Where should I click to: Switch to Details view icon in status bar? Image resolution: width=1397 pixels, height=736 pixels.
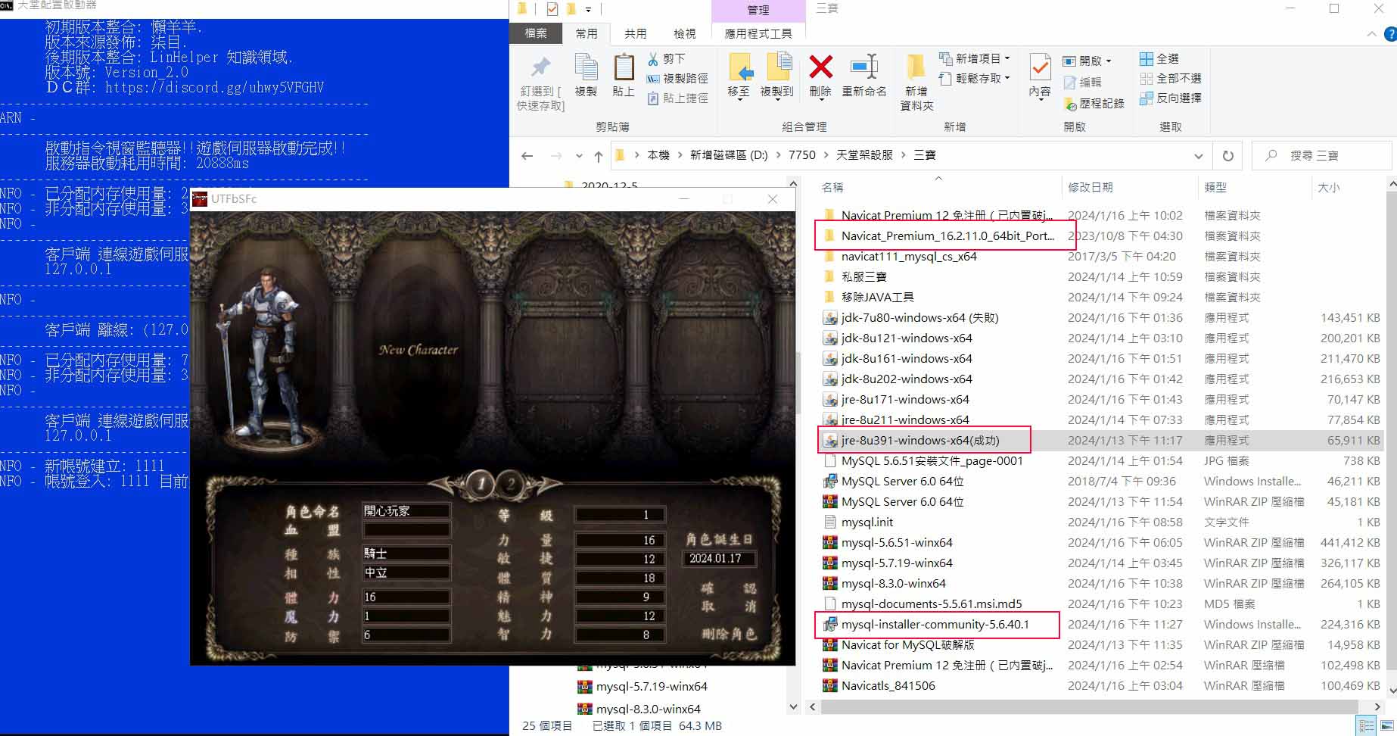1366,726
